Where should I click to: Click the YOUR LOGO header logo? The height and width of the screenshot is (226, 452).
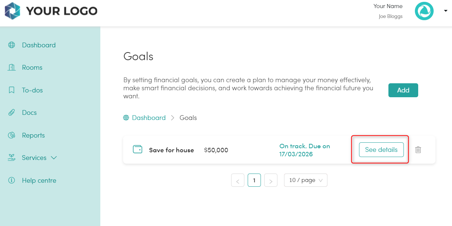tap(51, 11)
